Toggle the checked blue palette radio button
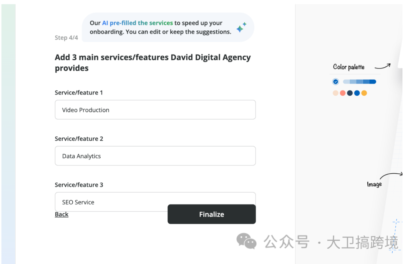 point(335,81)
